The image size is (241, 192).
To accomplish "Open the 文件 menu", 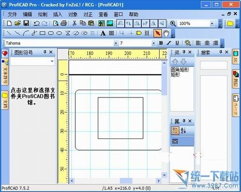I will click(x=13, y=14).
